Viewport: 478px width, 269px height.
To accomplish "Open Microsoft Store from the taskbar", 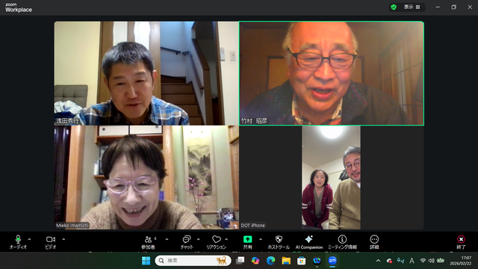I will click(x=302, y=261).
